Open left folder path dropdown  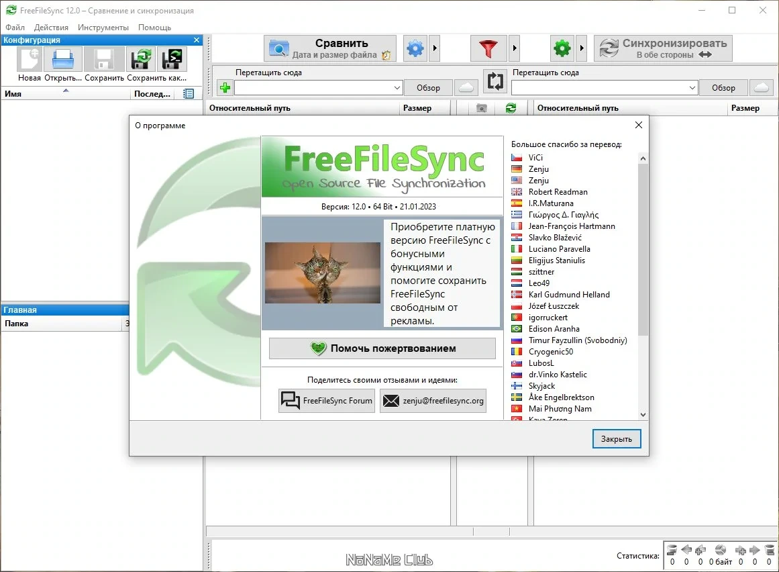click(397, 88)
